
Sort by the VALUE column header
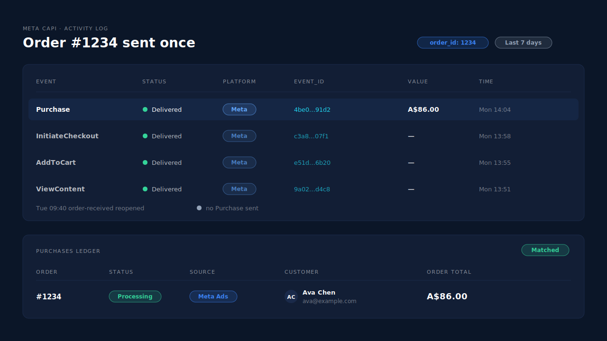coord(418,81)
